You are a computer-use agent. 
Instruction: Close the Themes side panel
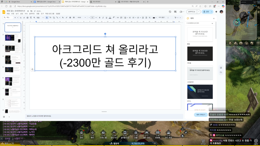pos(214,18)
